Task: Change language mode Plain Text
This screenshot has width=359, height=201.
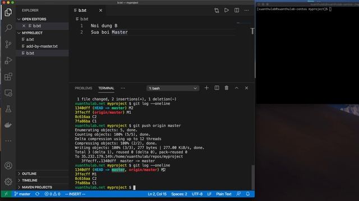Action: pos(224,194)
